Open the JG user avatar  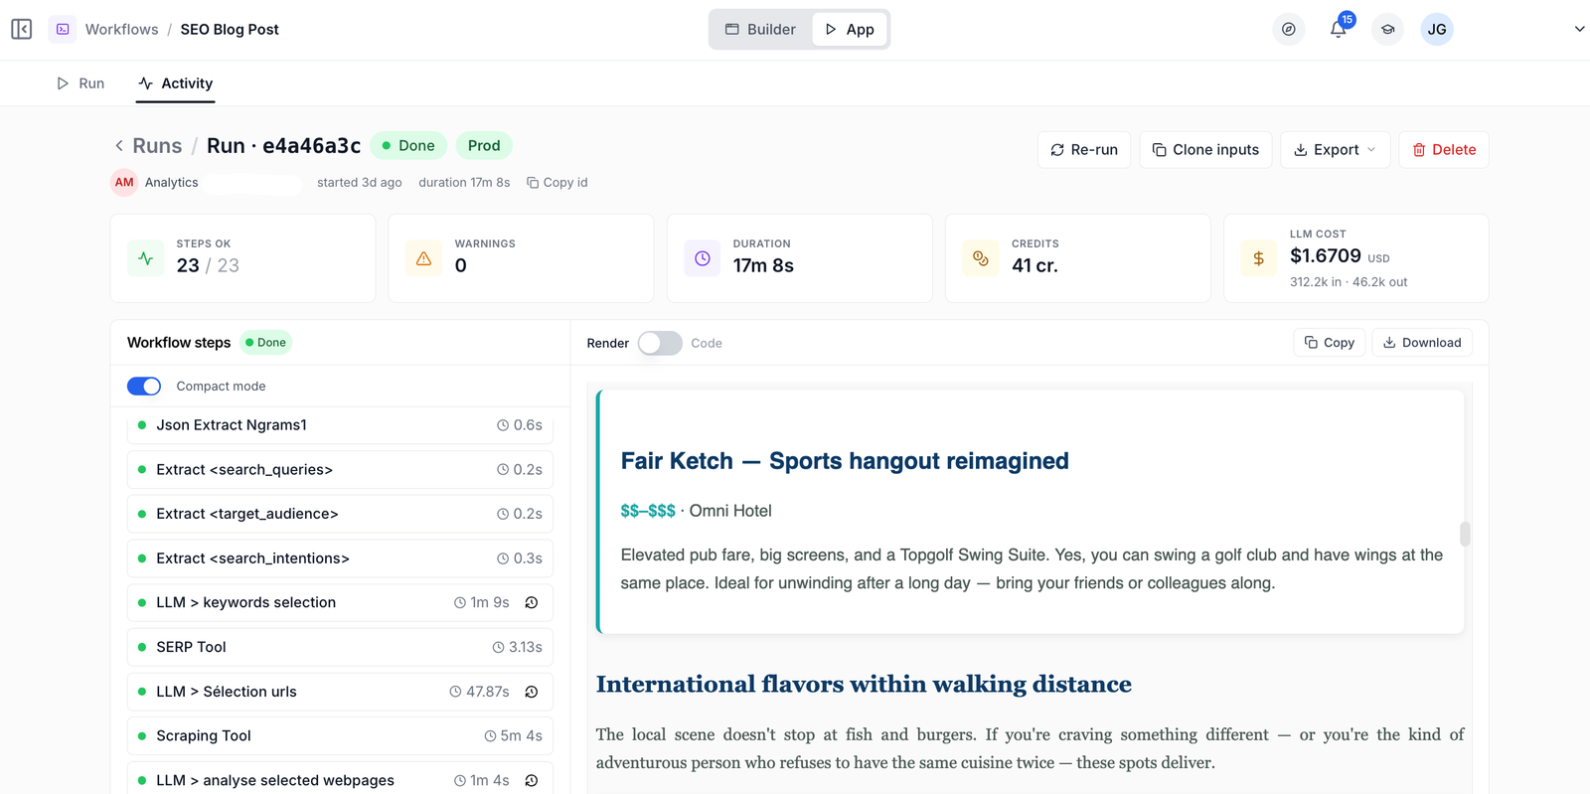coord(1437,30)
